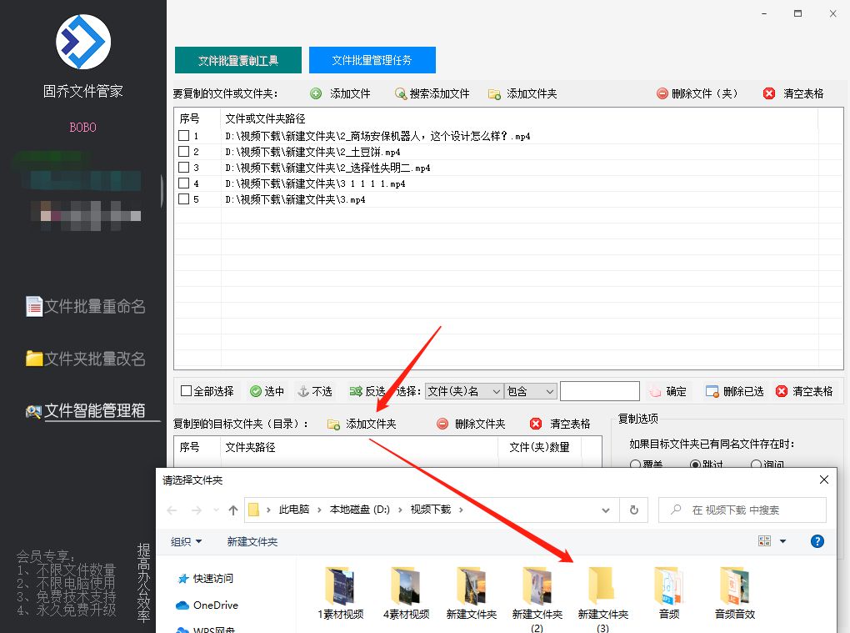Select file row 2_土豆饼.mp4
This screenshot has width=850, height=633.
pyautogui.click(x=312, y=152)
